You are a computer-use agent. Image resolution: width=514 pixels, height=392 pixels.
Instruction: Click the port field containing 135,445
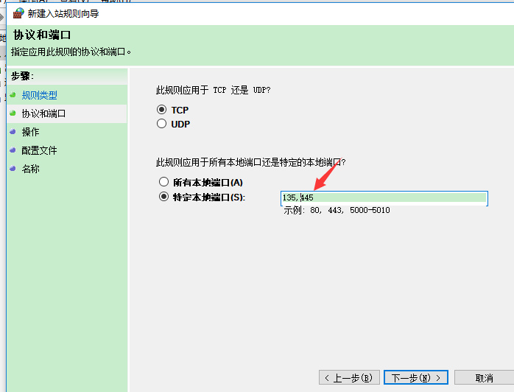(383, 197)
